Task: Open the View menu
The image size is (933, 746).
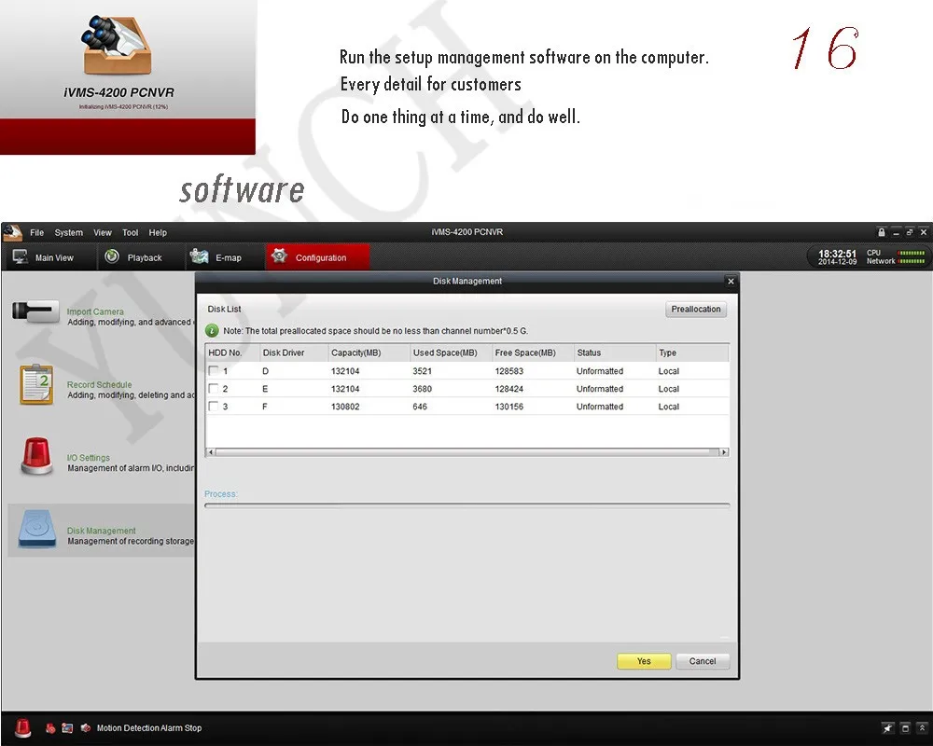Action: tap(103, 232)
